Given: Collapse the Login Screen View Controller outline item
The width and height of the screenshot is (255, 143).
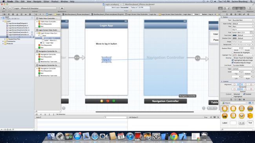Looking at the screenshot, I should [x=37, y=33].
